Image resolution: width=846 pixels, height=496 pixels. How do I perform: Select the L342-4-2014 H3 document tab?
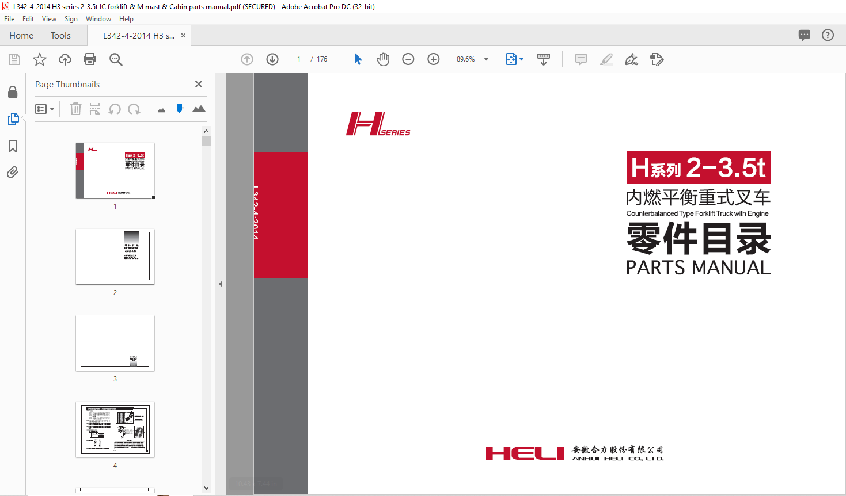139,35
